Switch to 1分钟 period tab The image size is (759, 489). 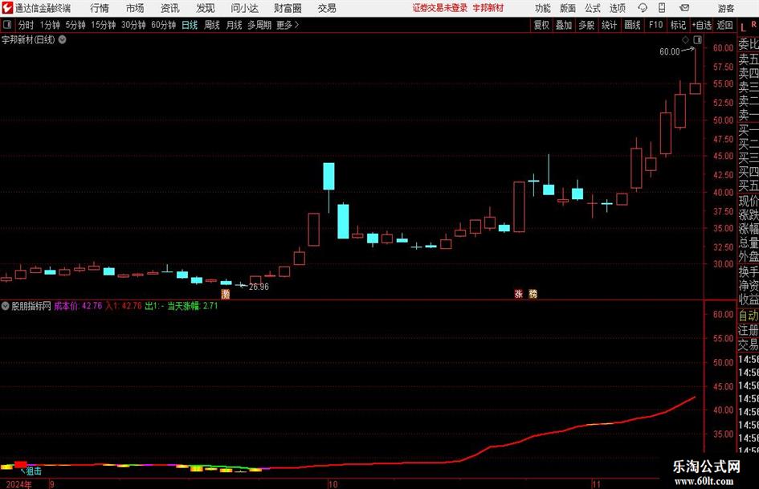[50, 25]
